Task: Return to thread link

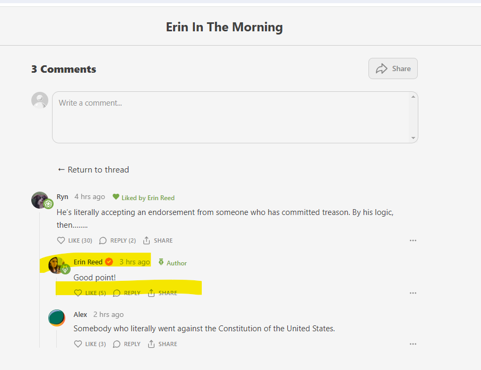Action: [93, 170]
